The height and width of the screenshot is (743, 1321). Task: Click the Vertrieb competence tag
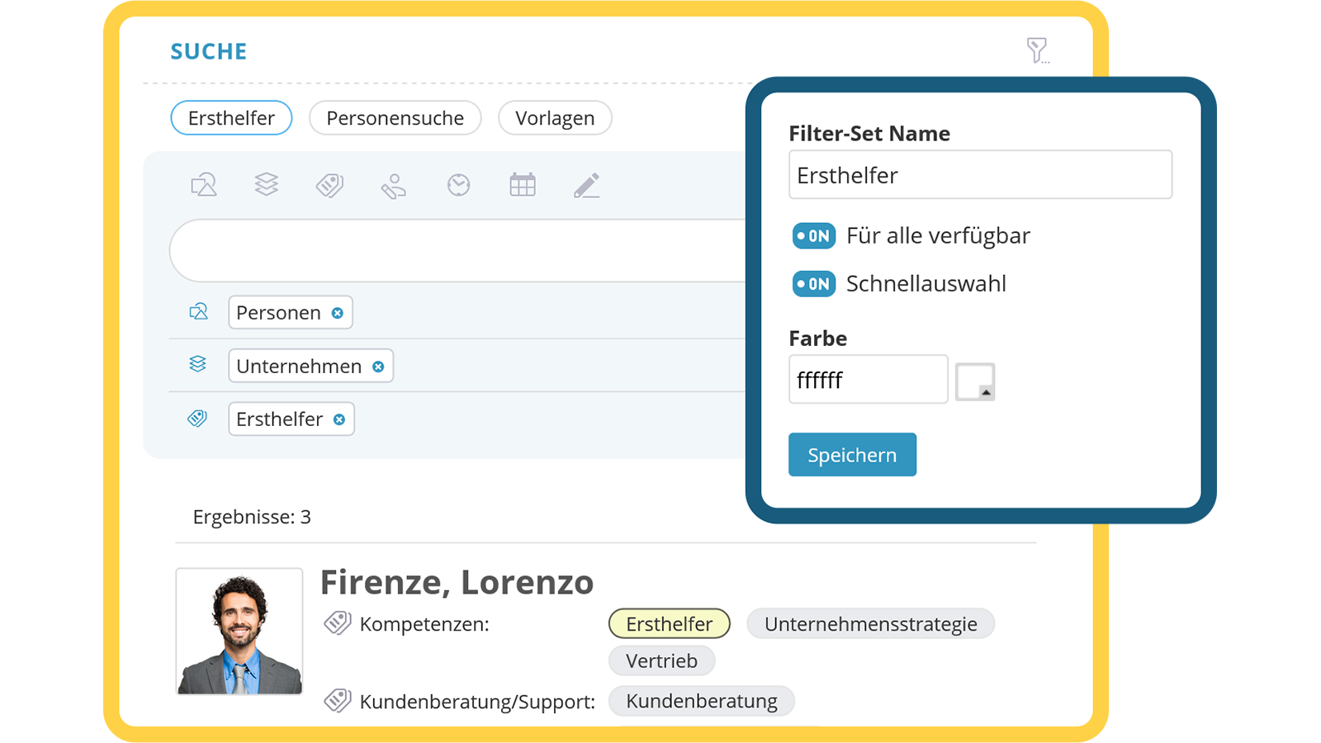pos(661,661)
